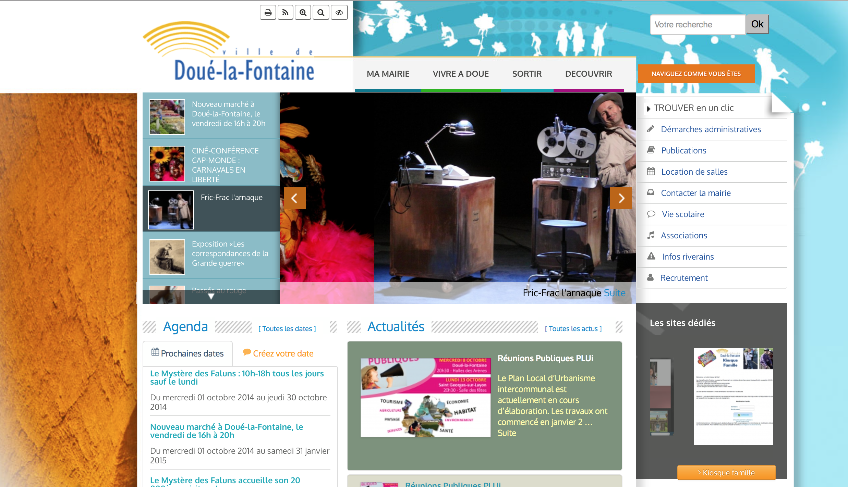Click the pencil icon beside Démarches administratives

tap(651, 129)
